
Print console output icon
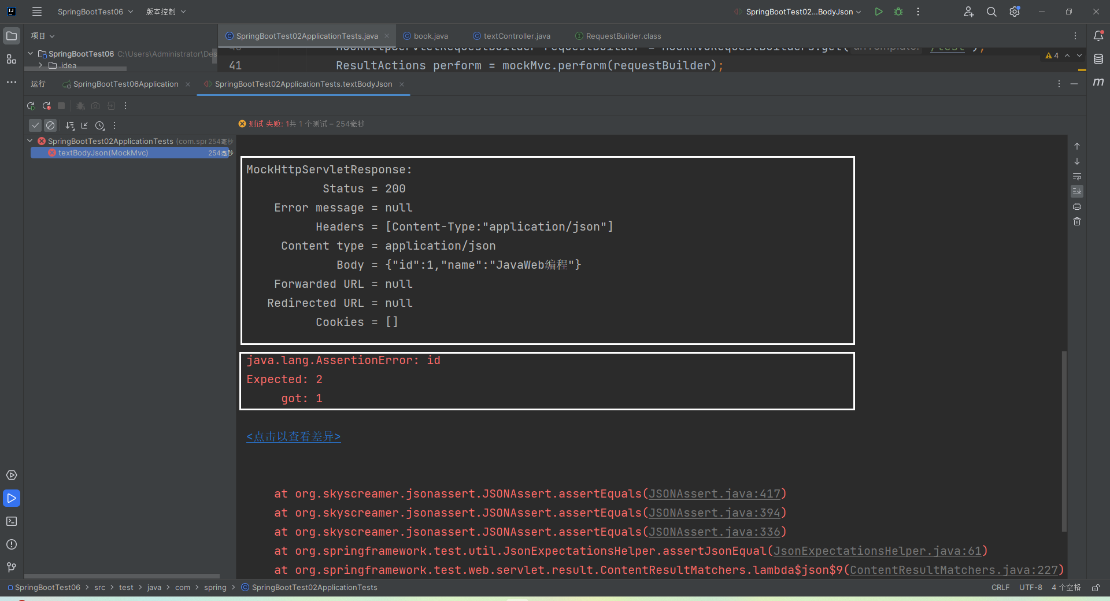(x=1077, y=206)
